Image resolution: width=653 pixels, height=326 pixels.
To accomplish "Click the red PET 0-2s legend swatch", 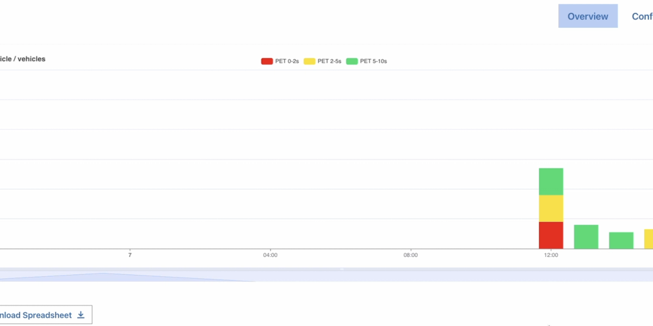I will (x=267, y=61).
